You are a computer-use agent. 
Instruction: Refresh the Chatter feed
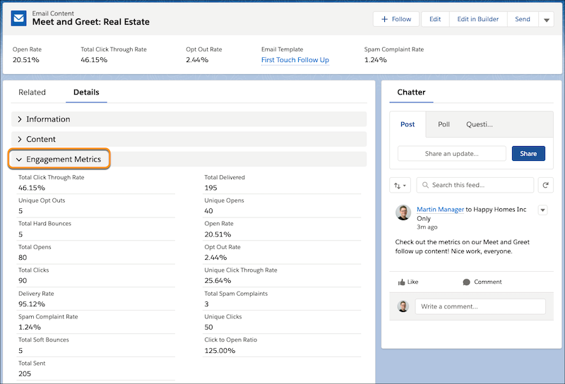(545, 186)
